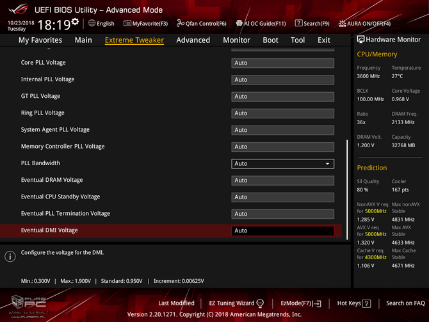The image size is (429, 322).
Task: Select Ring PLL Voltage label
Action: [x=43, y=113]
